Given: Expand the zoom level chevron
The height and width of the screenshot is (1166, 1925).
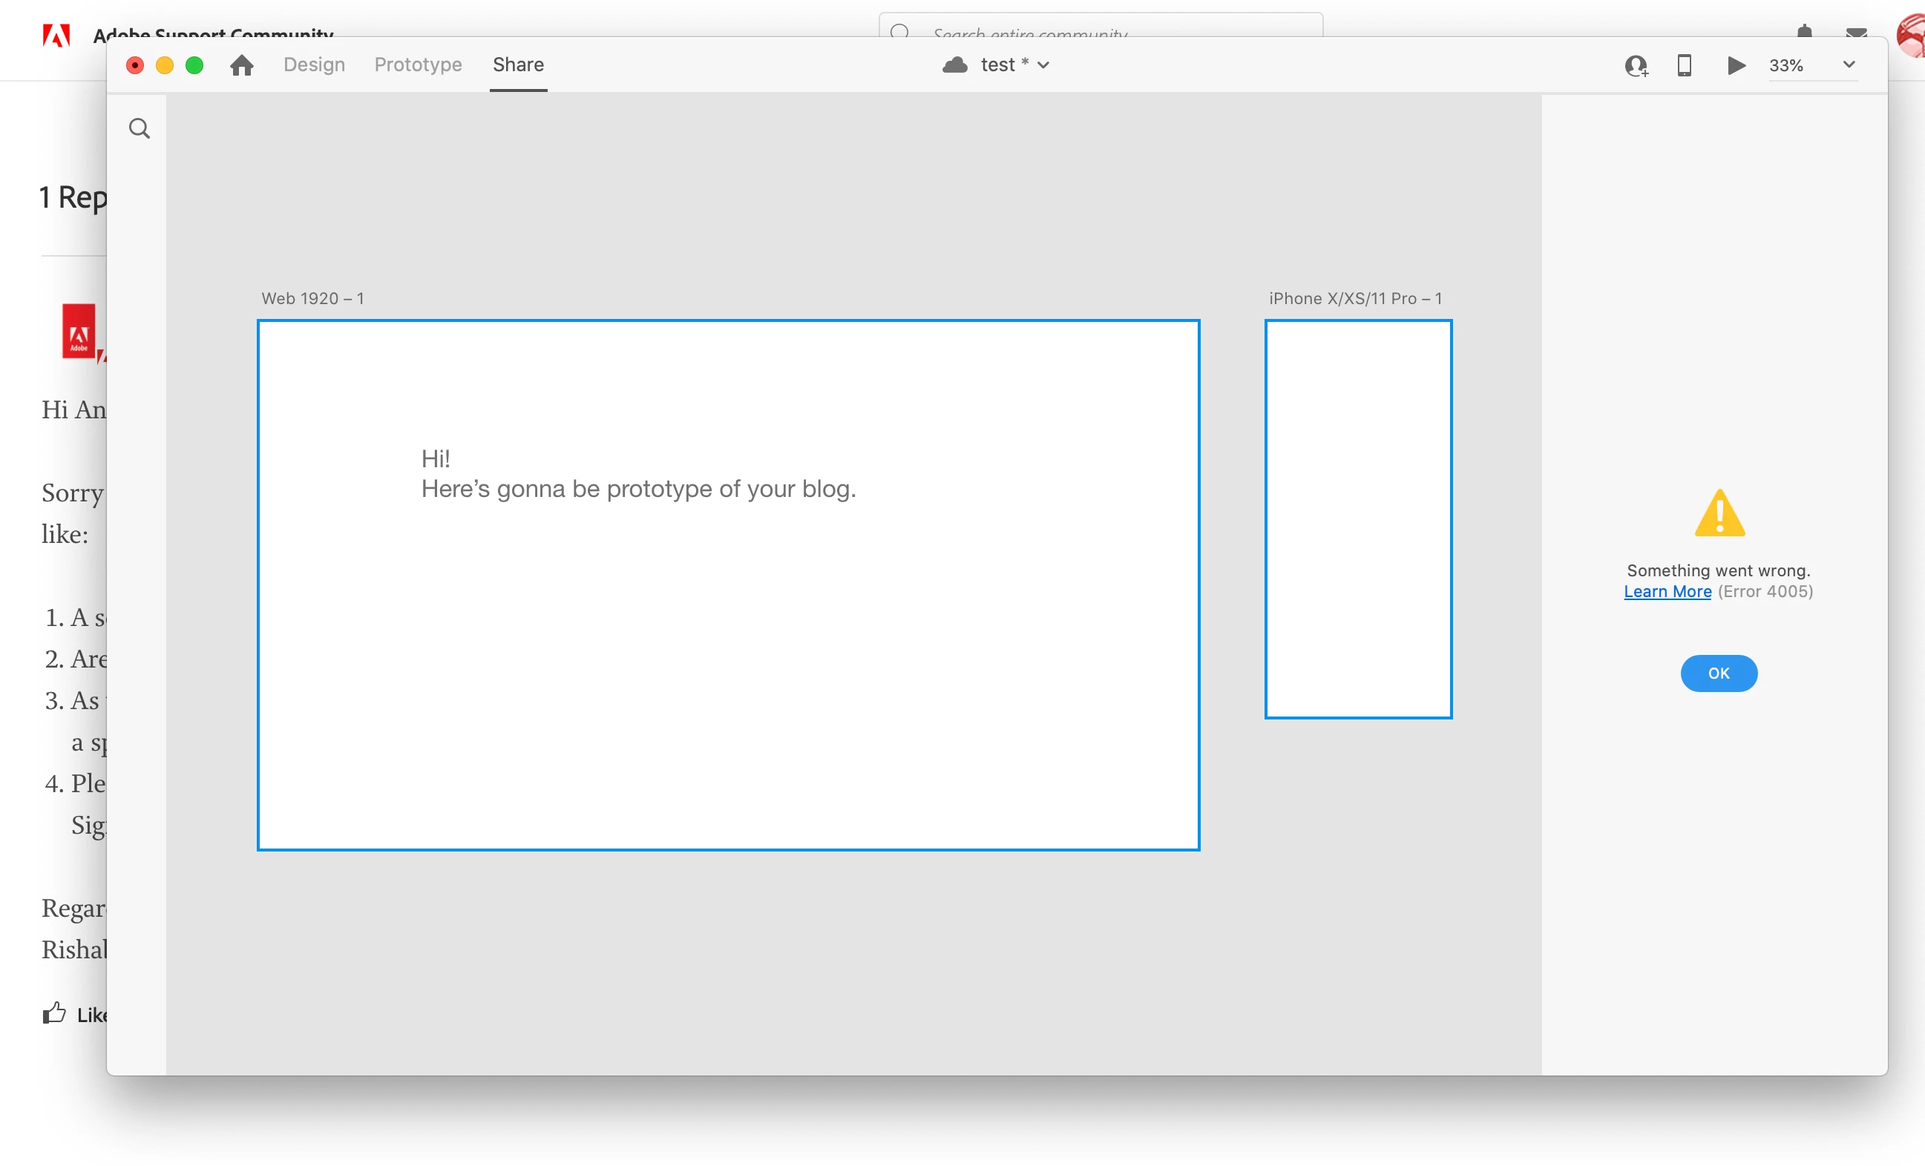Looking at the screenshot, I should point(1849,65).
